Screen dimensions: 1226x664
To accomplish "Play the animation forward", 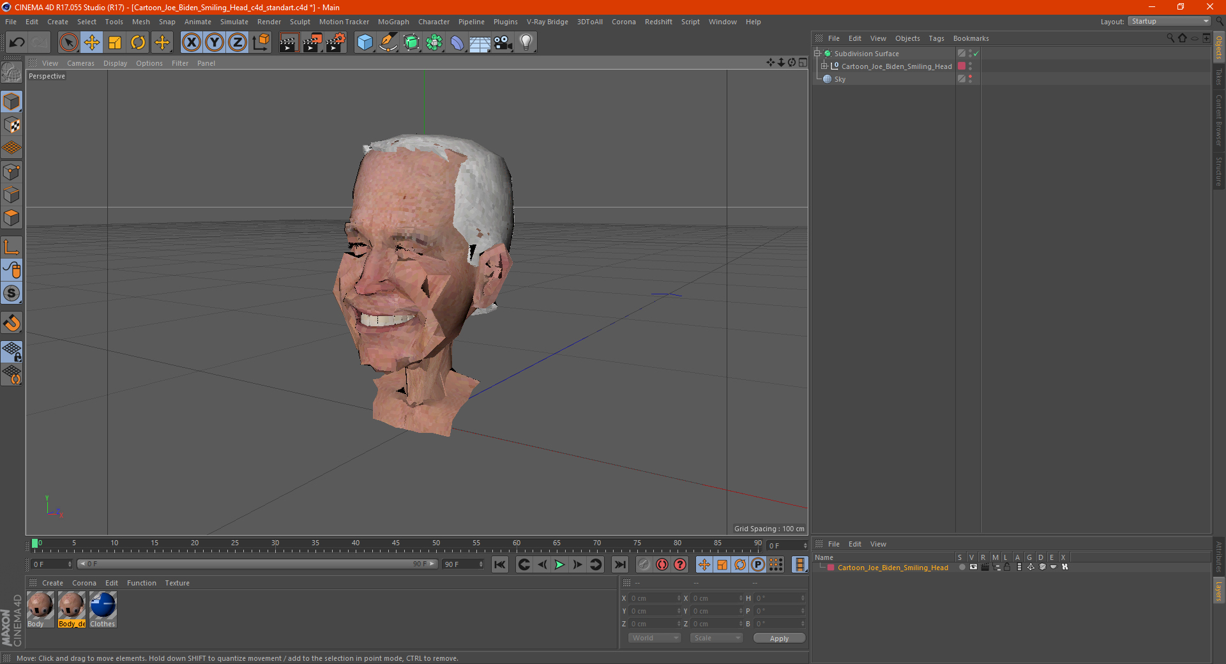I will [559, 564].
